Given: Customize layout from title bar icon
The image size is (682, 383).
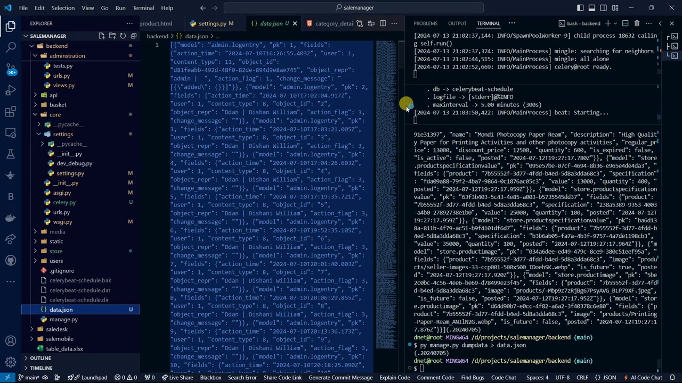Looking at the screenshot, I should tap(615, 8).
